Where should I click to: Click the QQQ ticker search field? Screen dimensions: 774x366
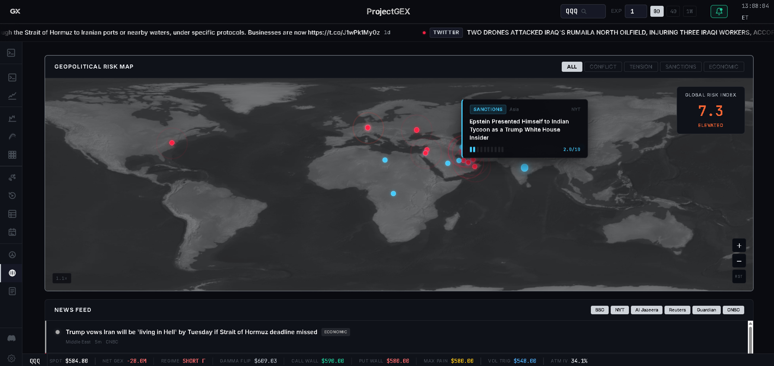click(x=583, y=11)
